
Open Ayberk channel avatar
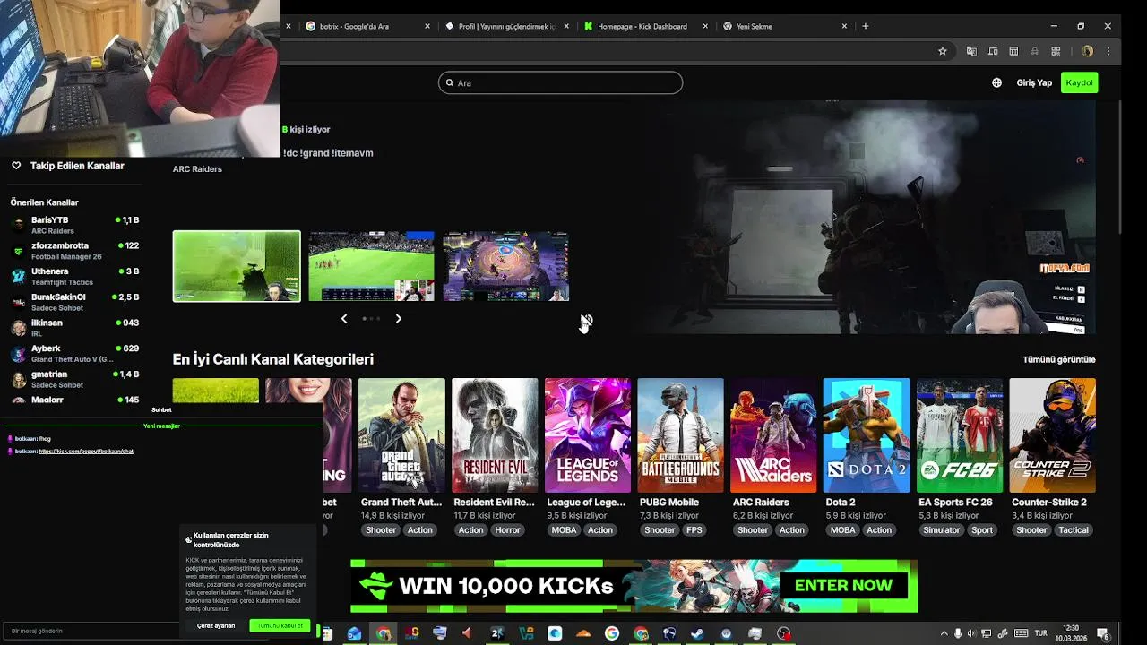[x=18, y=353]
